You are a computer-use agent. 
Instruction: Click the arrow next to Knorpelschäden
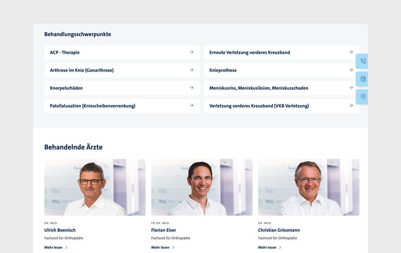pos(191,88)
